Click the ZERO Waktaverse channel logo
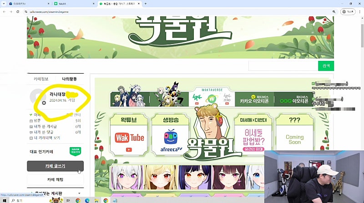The image size is (364, 203). coord(227,99)
